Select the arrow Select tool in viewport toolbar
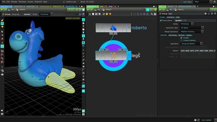 pos(2,32)
